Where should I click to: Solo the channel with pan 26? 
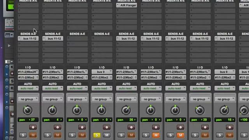click(x=121, y=135)
